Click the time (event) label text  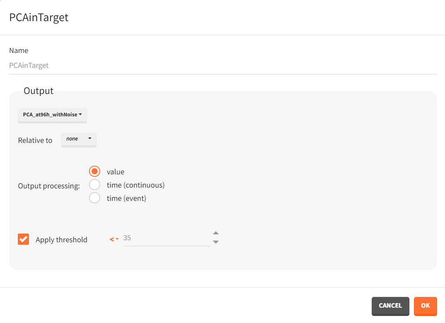point(126,198)
